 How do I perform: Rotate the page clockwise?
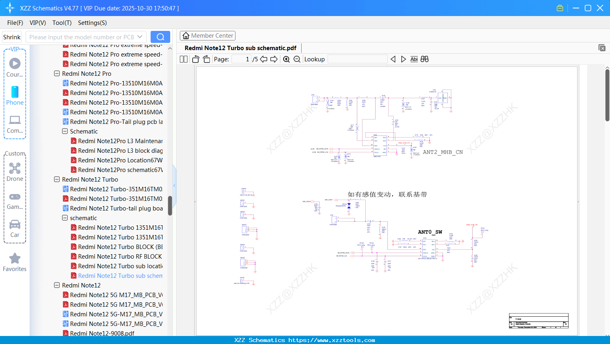207,59
